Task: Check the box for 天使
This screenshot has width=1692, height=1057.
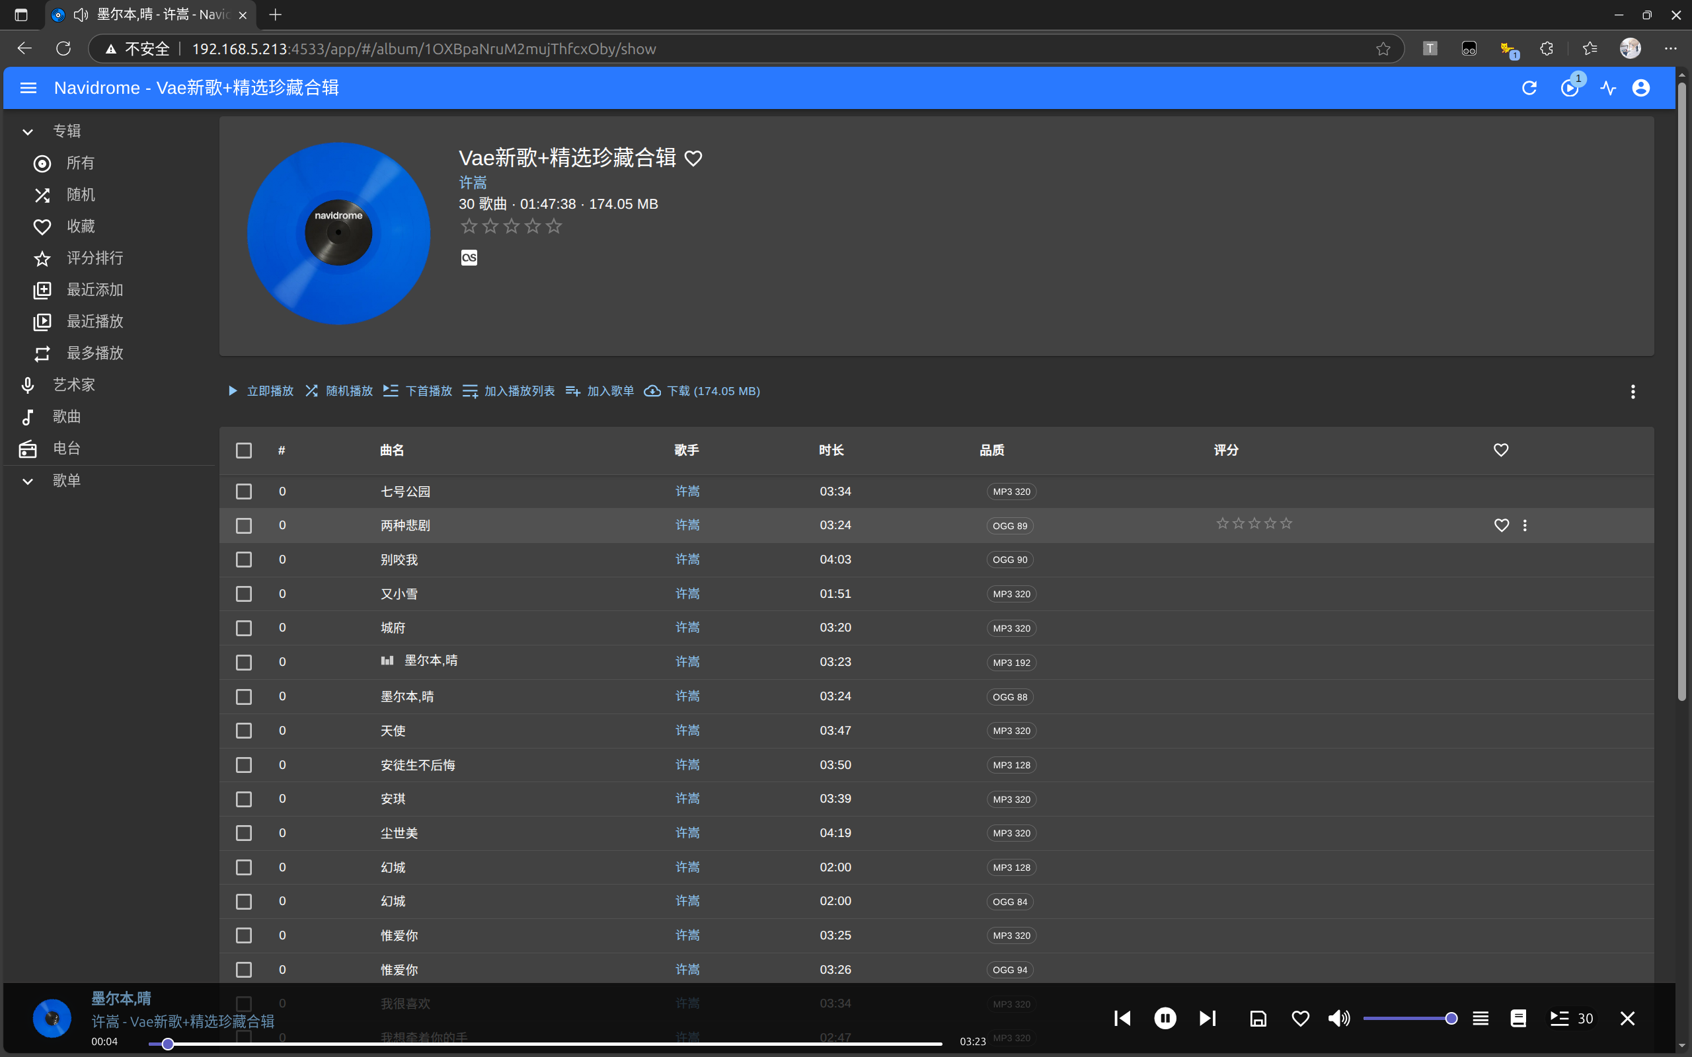Action: (243, 731)
